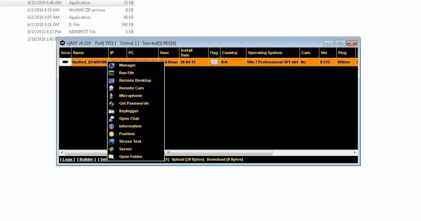
Task: Click the Open Folder icon
Action: (111, 157)
